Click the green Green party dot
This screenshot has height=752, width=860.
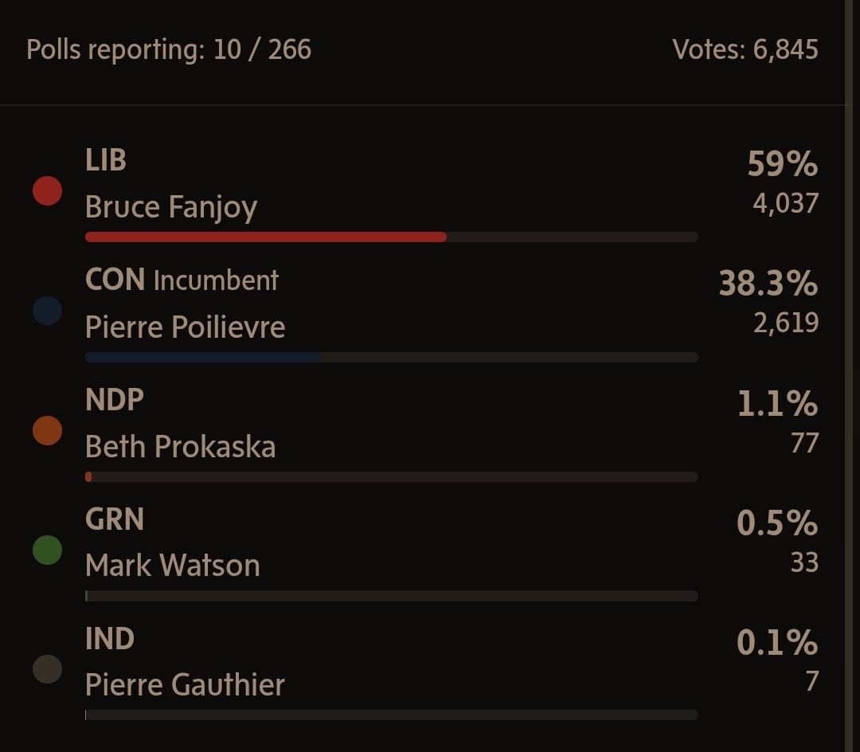[x=47, y=550]
